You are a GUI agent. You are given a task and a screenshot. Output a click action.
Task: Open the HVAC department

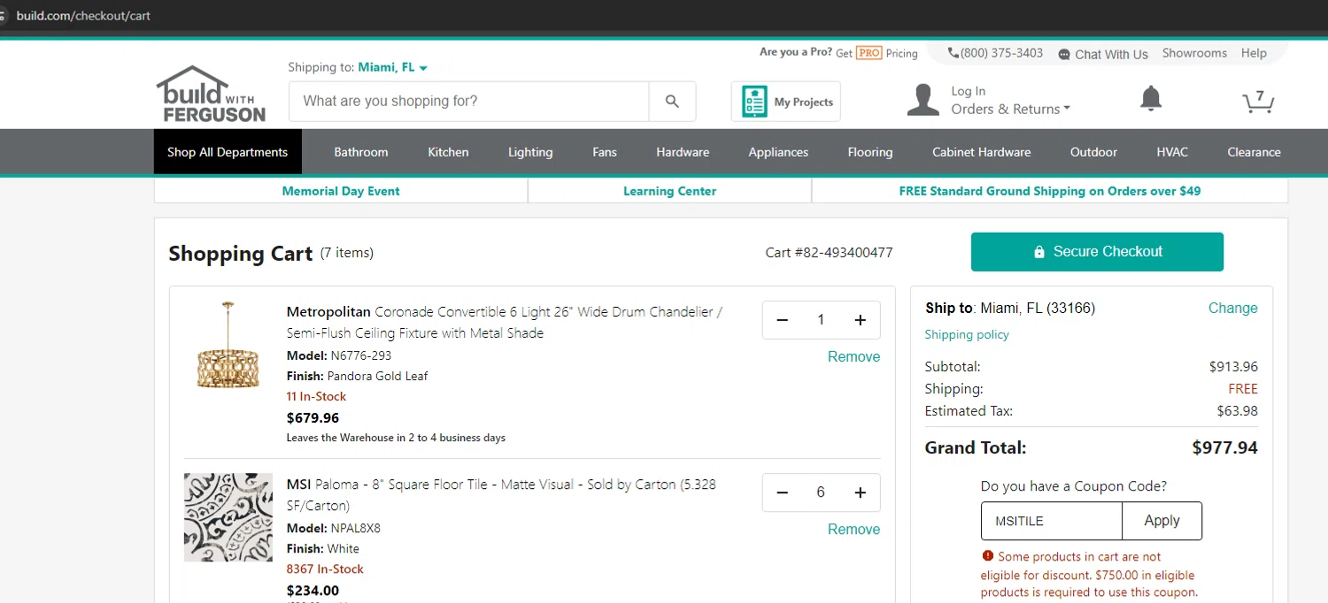pos(1172,152)
